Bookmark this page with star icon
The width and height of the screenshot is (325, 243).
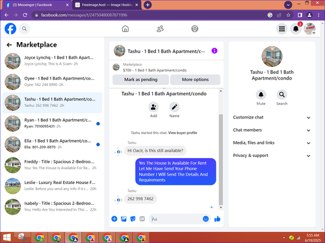(289, 15)
